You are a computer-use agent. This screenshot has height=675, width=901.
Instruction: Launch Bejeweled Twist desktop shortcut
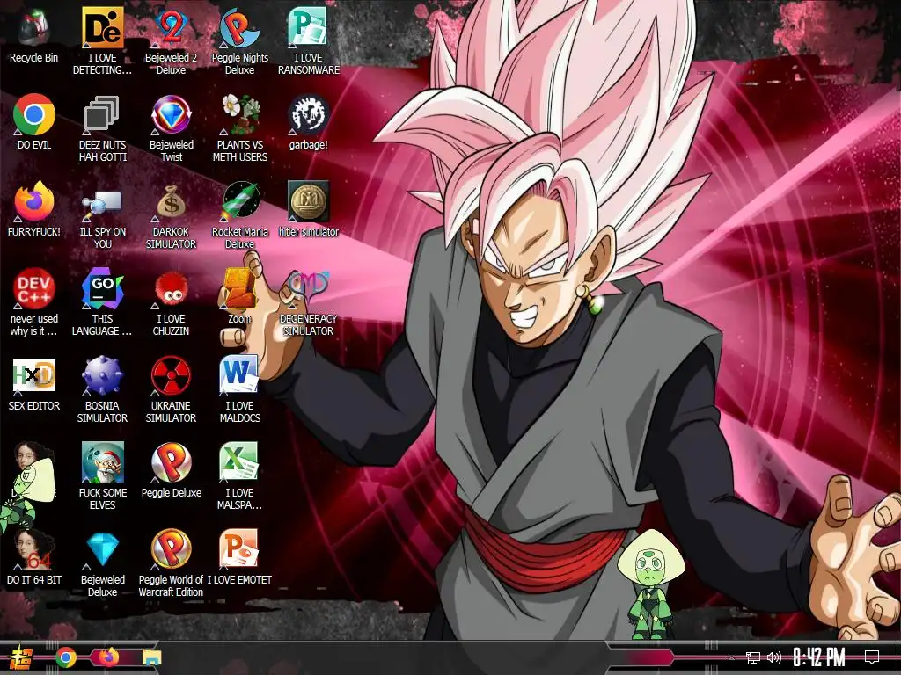tap(171, 128)
